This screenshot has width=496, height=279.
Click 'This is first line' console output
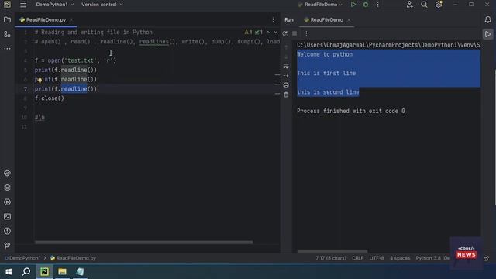pos(326,73)
